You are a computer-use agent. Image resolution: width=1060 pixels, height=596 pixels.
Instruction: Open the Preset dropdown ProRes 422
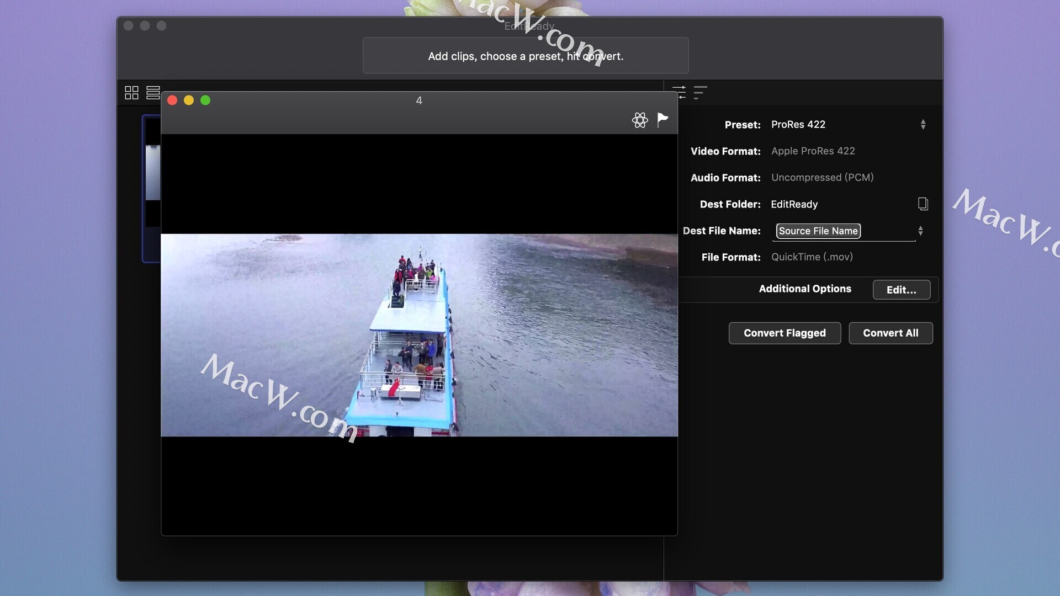[x=848, y=124]
